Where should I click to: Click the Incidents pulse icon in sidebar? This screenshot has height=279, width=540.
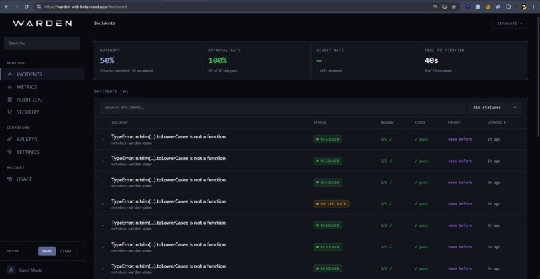[9, 74]
